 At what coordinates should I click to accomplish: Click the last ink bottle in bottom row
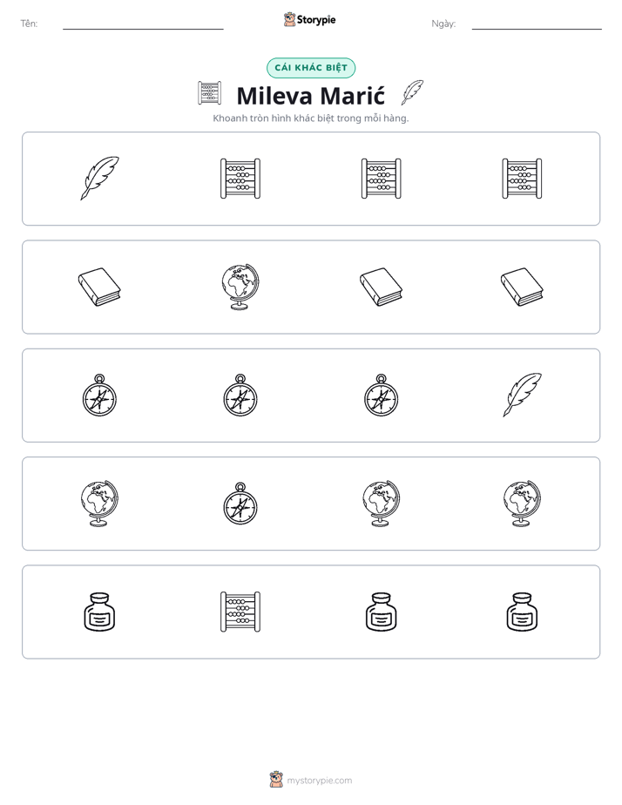(x=522, y=612)
